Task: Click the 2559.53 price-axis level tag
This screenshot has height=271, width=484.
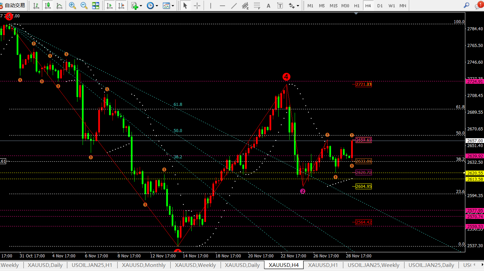Action: coord(475,226)
